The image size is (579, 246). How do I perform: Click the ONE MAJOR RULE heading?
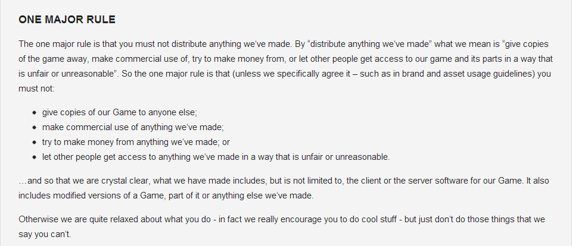(67, 20)
